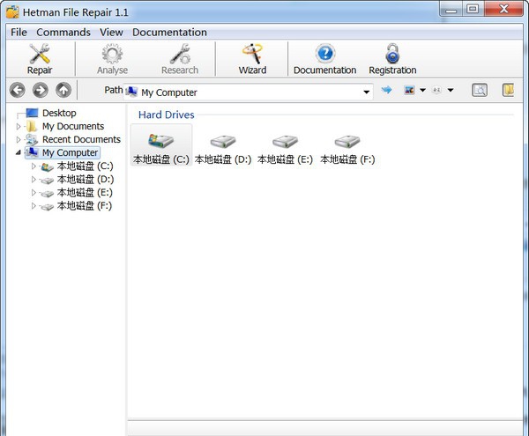Select 本地磁盘 (F:) in the folder tree

point(85,205)
